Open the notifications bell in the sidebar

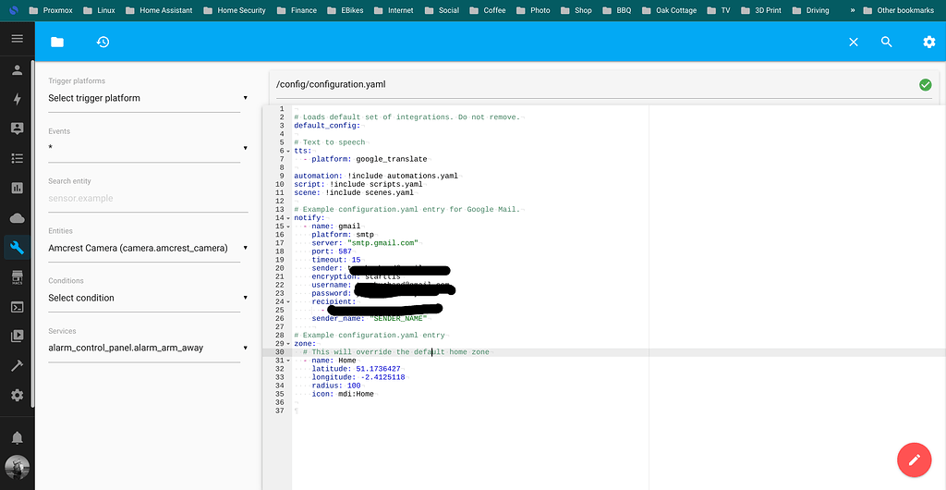tap(17, 437)
